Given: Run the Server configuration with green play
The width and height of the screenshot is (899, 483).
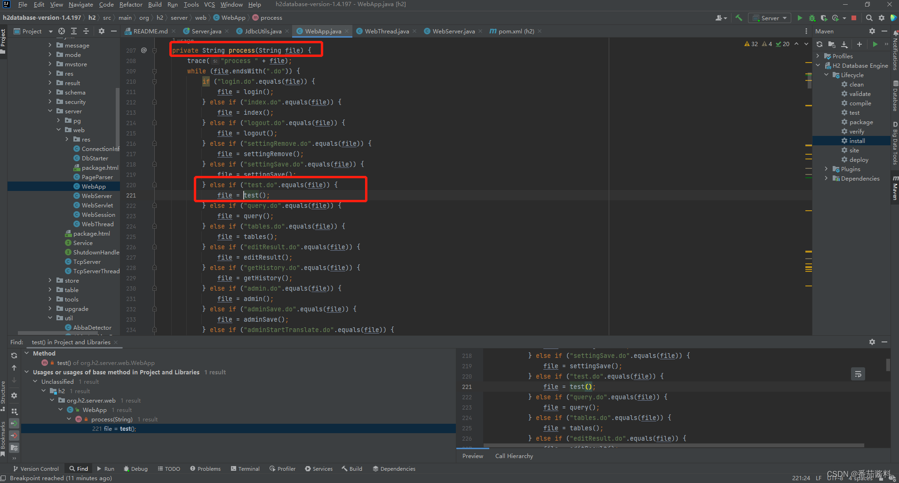Looking at the screenshot, I should click(800, 18).
